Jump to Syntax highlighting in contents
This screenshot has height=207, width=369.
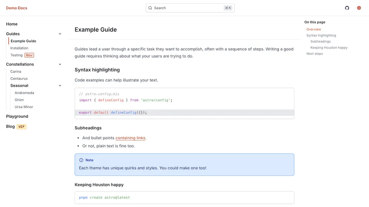[x=321, y=35]
